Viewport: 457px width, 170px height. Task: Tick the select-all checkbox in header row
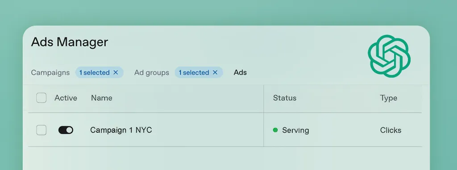(x=42, y=98)
